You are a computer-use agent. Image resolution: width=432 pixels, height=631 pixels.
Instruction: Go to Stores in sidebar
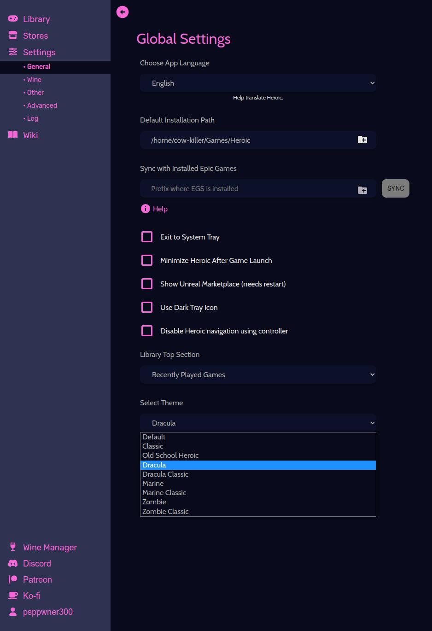(x=35, y=35)
